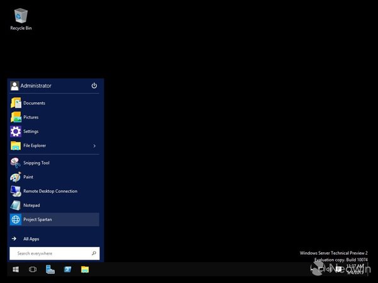Open the Documents folder icon

[16, 103]
